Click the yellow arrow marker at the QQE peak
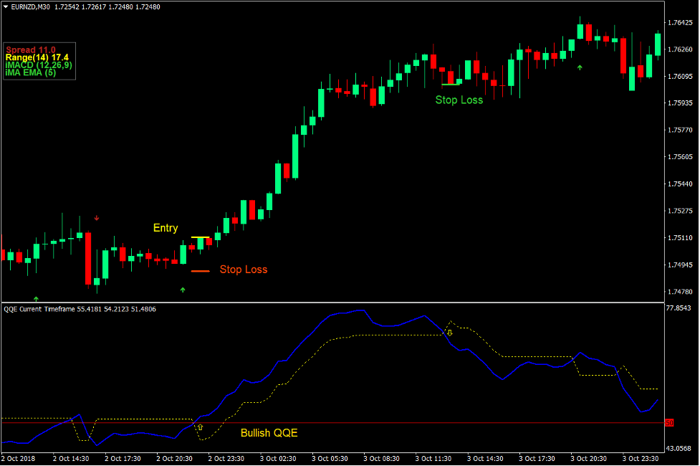 (450, 333)
